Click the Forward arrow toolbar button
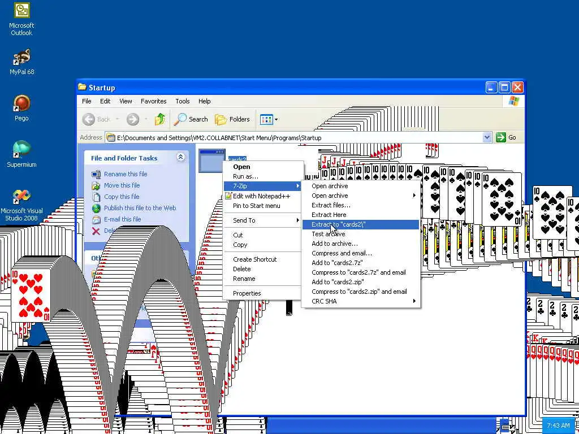The image size is (579, 434). point(133,119)
